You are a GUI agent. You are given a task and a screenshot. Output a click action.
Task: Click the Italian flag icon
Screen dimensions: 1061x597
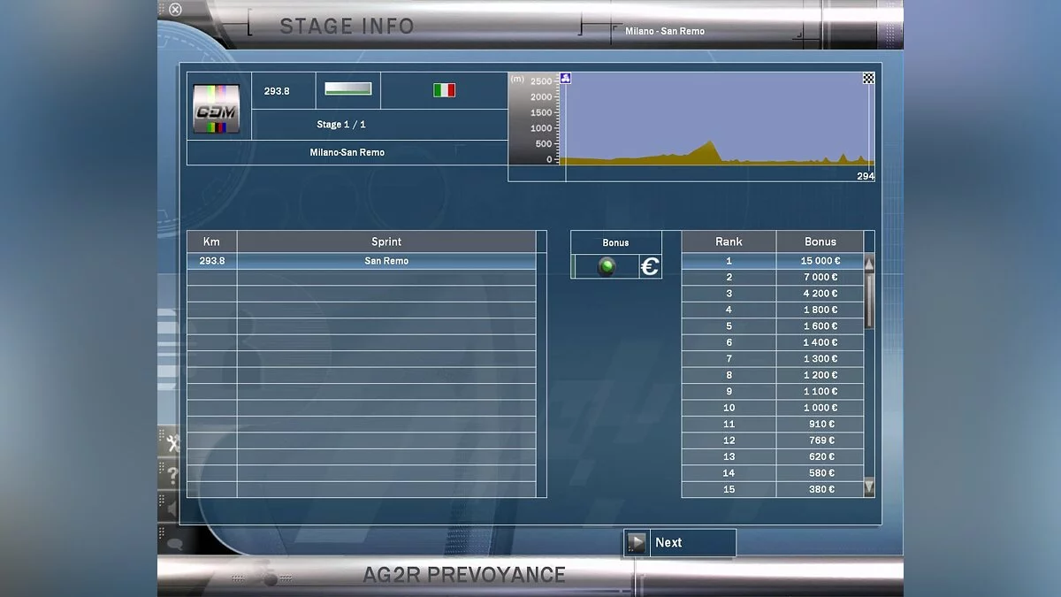[444, 90]
